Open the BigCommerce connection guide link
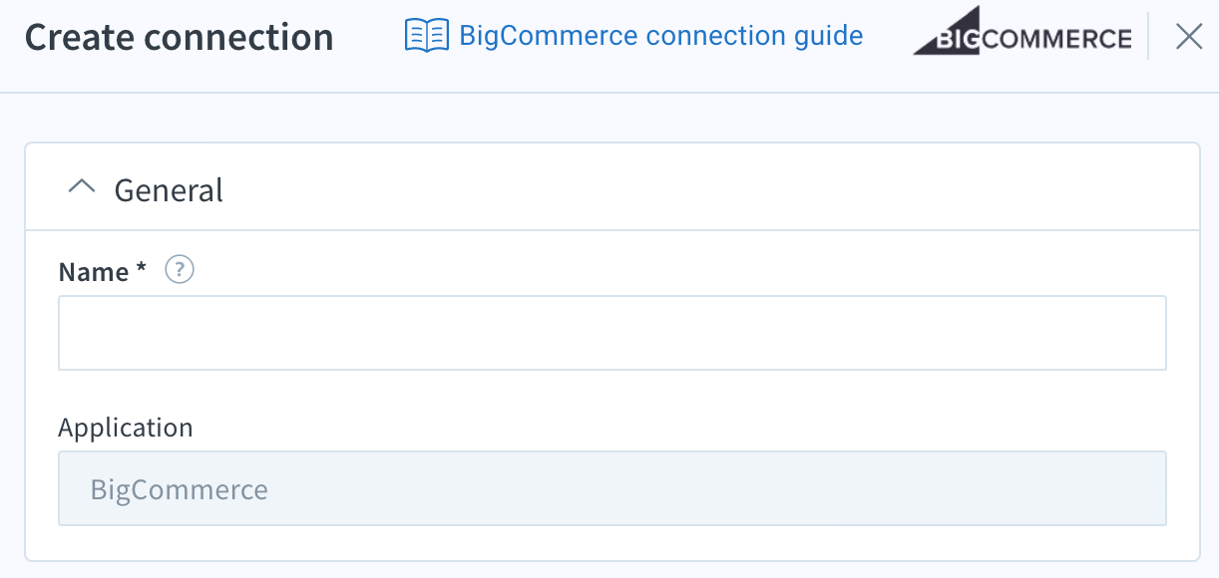Image resolution: width=1219 pixels, height=578 pixels. (660, 36)
